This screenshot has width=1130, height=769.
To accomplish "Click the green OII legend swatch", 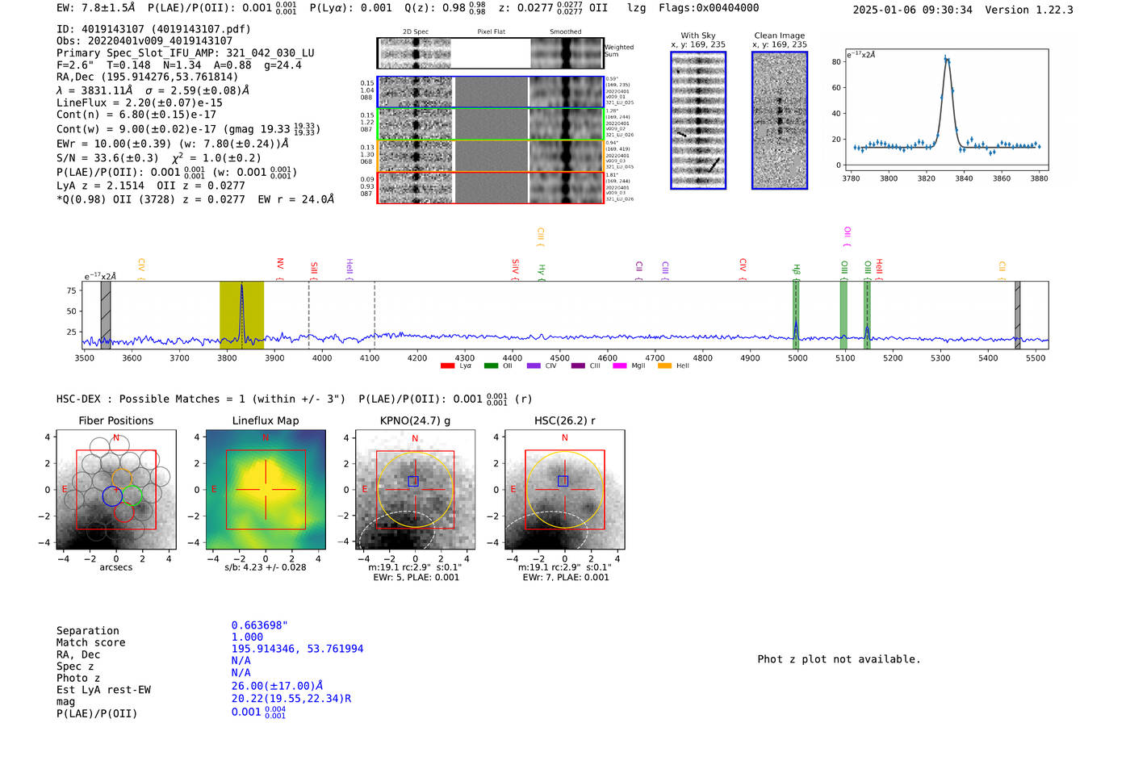I will pyautogui.click(x=491, y=366).
